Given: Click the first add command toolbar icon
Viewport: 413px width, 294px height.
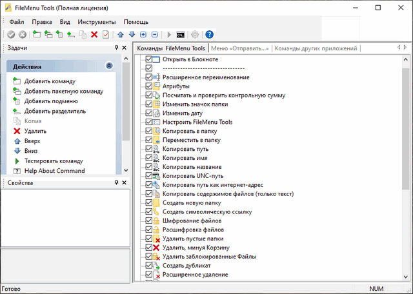Looking at the screenshot, I should point(37,34).
